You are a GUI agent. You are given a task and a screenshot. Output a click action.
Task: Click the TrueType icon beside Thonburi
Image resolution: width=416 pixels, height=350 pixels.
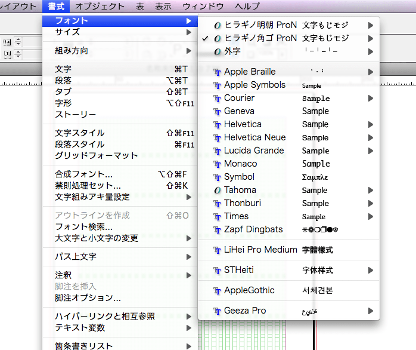tap(218, 204)
